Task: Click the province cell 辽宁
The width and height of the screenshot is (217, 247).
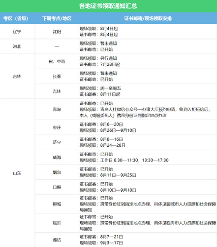Action: pyautogui.click(x=17, y=32)
